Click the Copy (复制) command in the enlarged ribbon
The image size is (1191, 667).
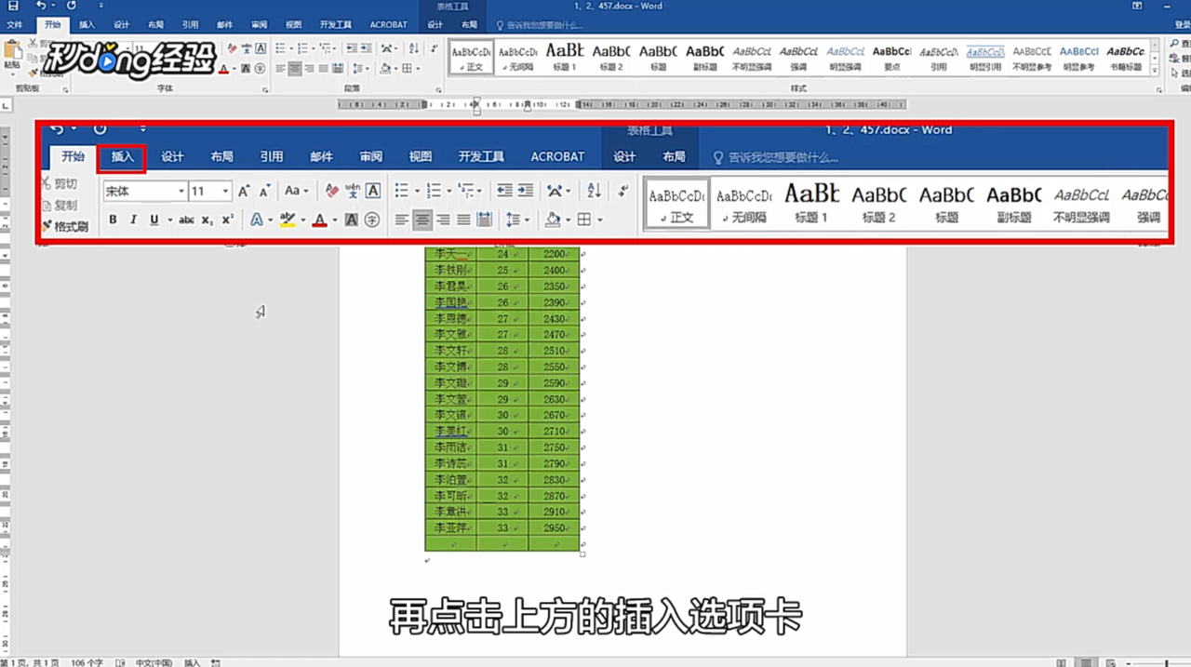pos(60,206)
